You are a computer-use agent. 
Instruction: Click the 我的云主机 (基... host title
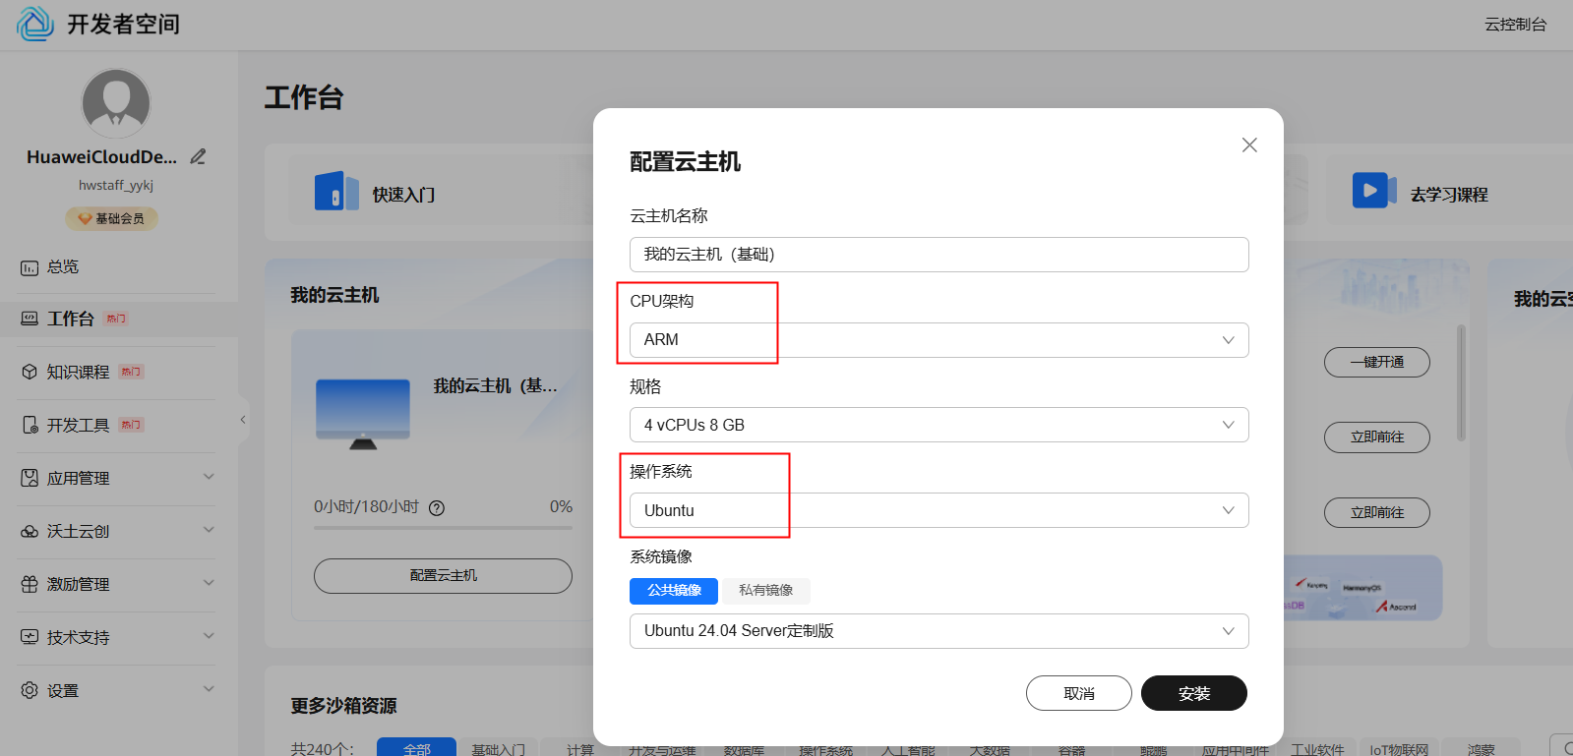click(x=496, y=386)
